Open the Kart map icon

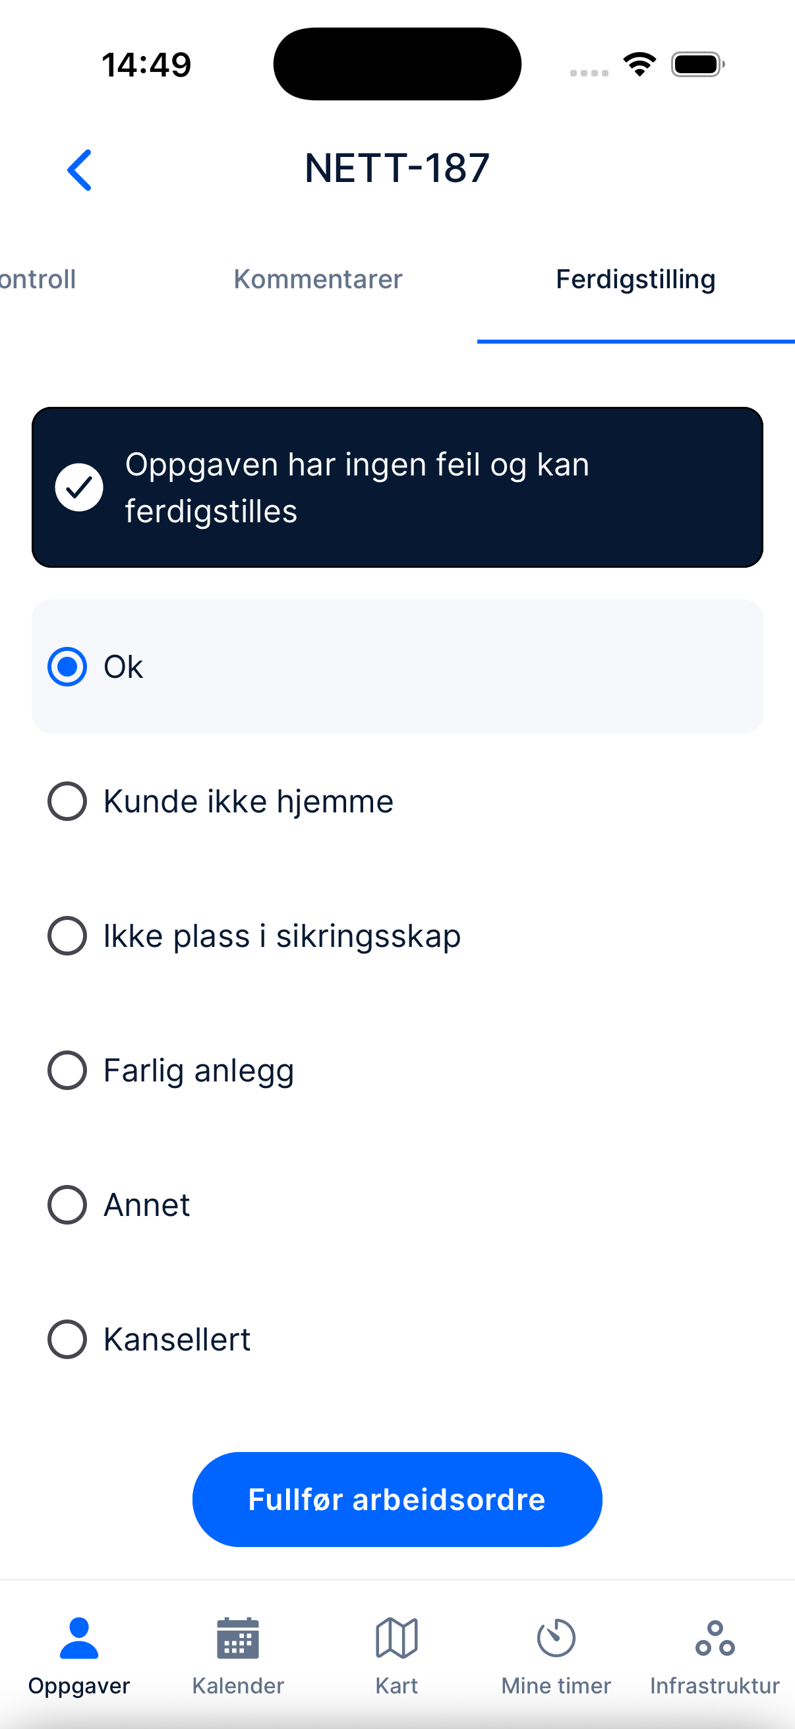tap(396, 1638)
